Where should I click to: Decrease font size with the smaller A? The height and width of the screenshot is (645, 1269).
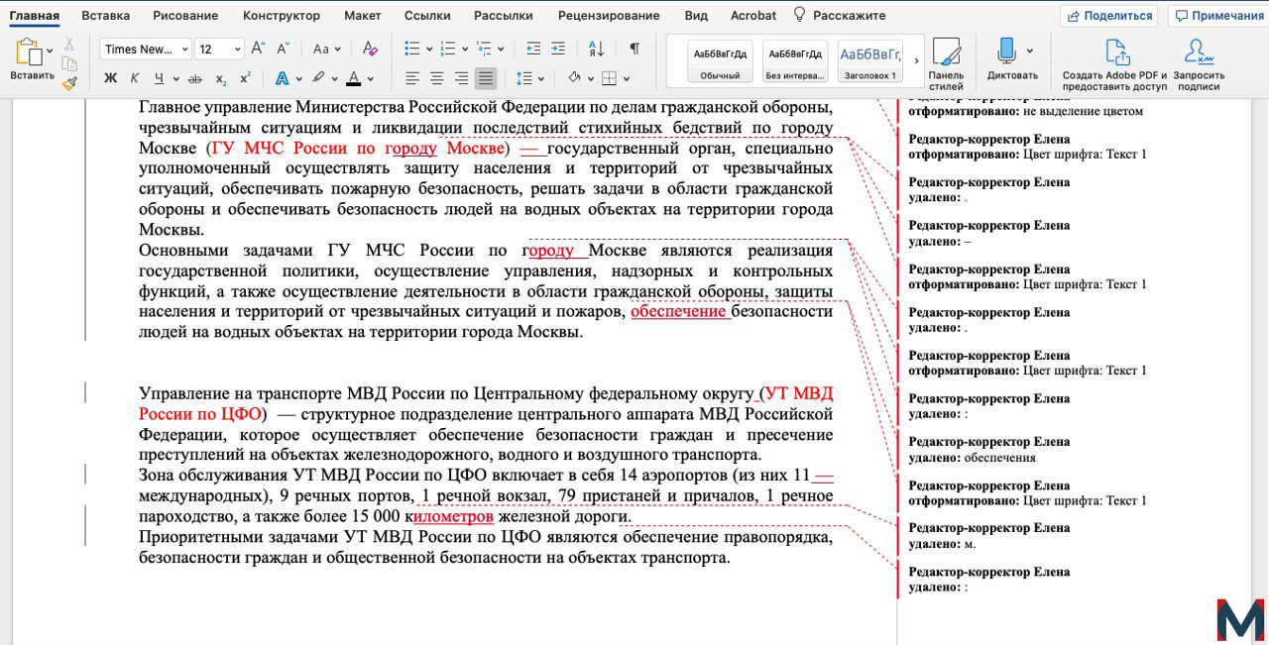(x=286, y=49)
